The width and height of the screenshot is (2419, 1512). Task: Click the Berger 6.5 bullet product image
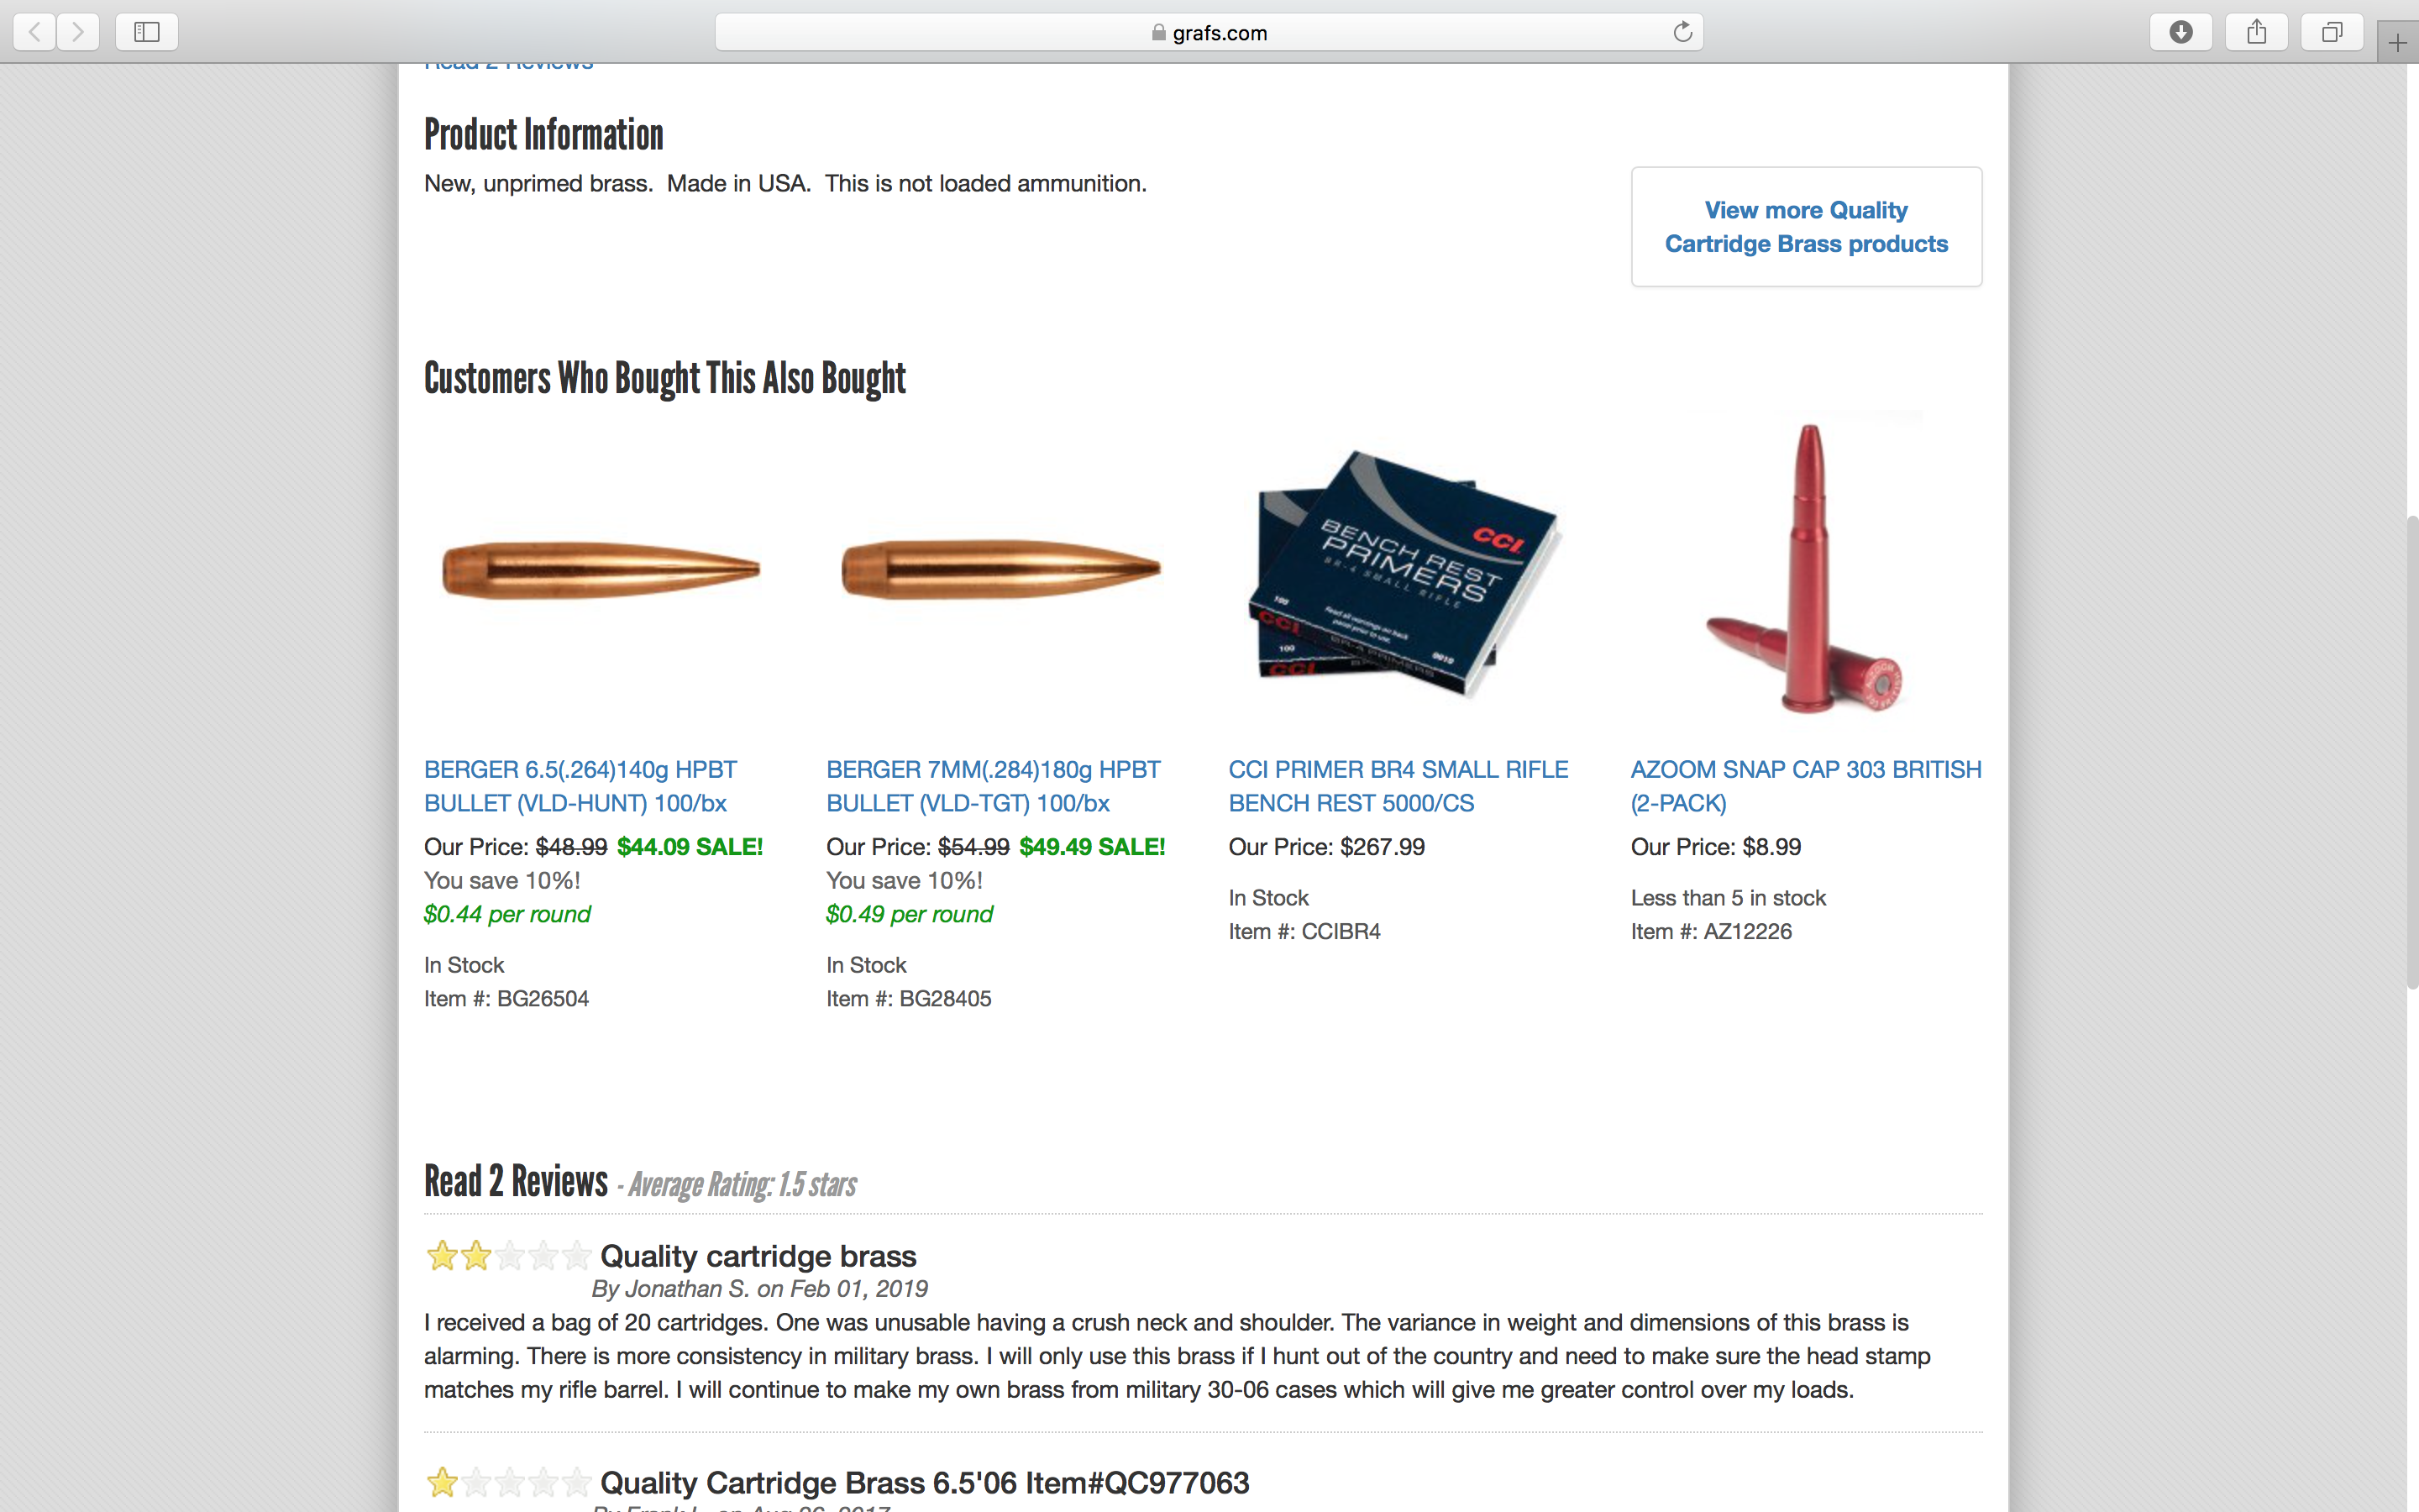click(x=601, y=570)
